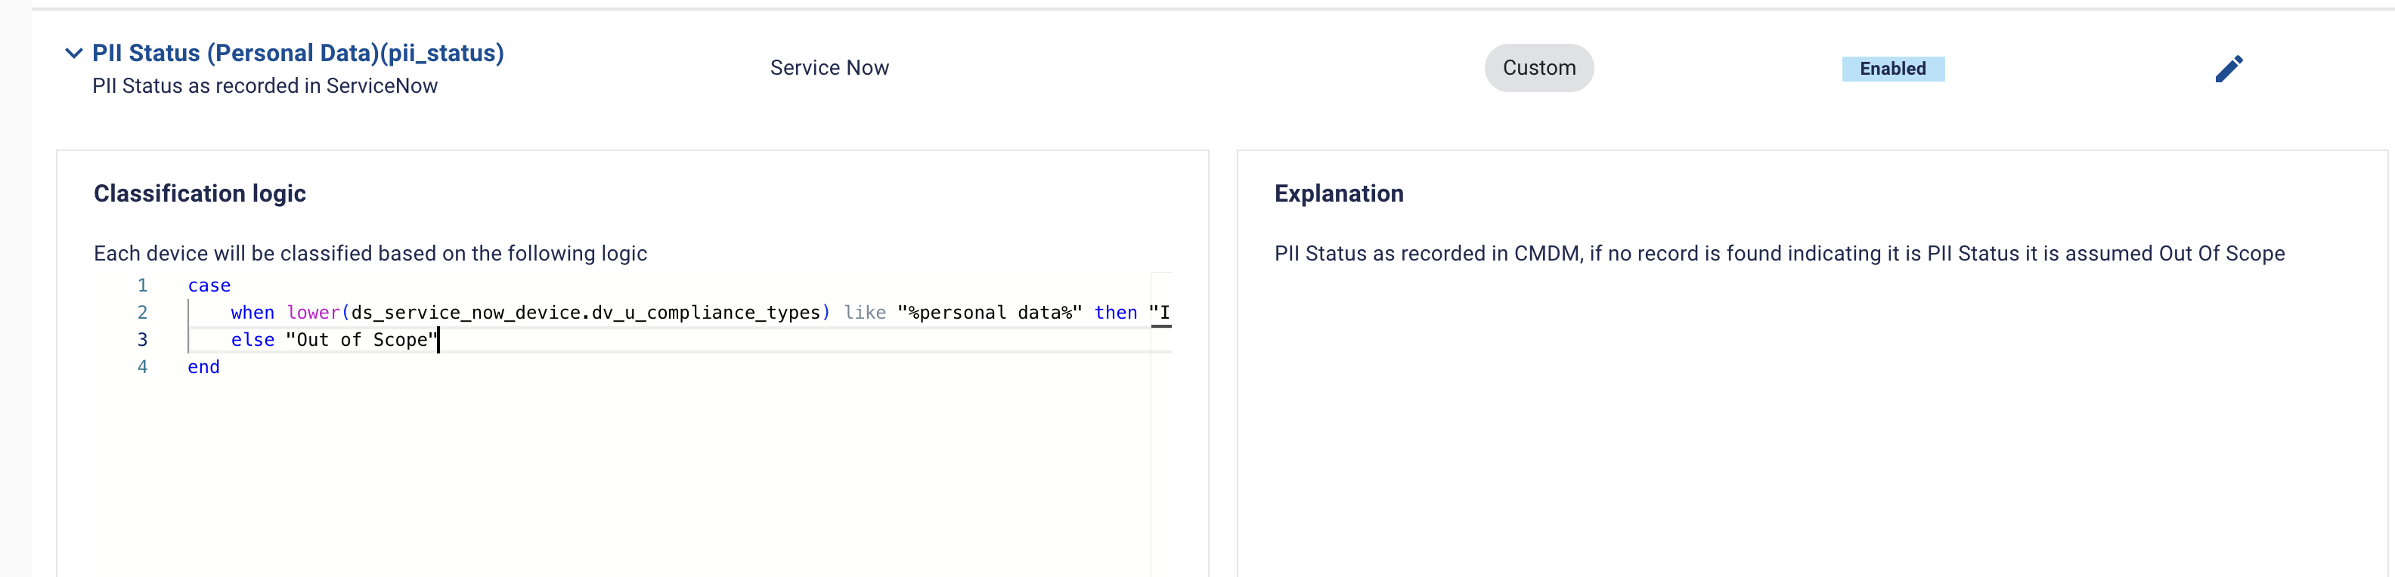Open PII Status (Personal Data) title link

298,53
